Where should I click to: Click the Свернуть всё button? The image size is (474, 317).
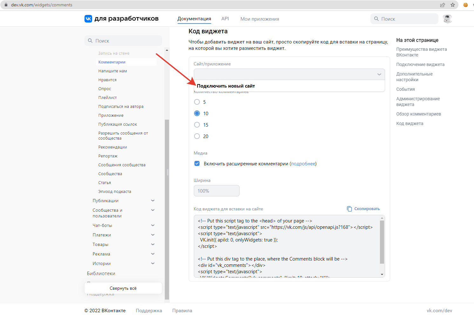coord(123,288)
